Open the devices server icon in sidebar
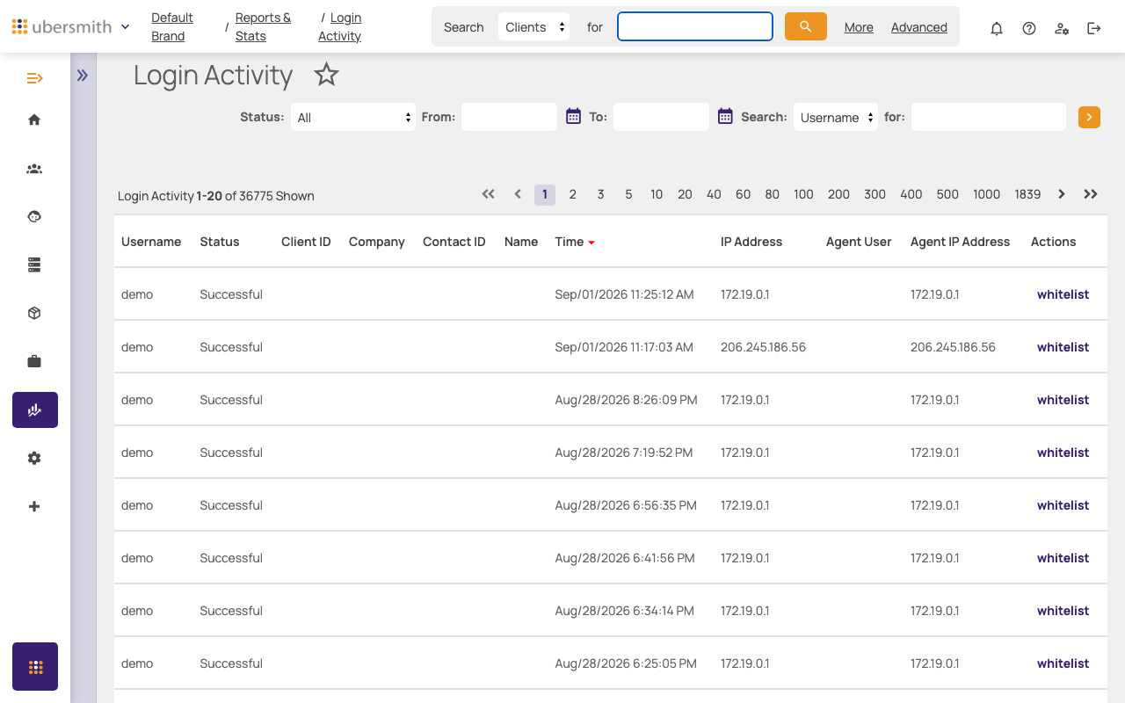Image resolution: width=1125 pixels, height=703 pixels. pyautogui.click(x=34, y=265)
